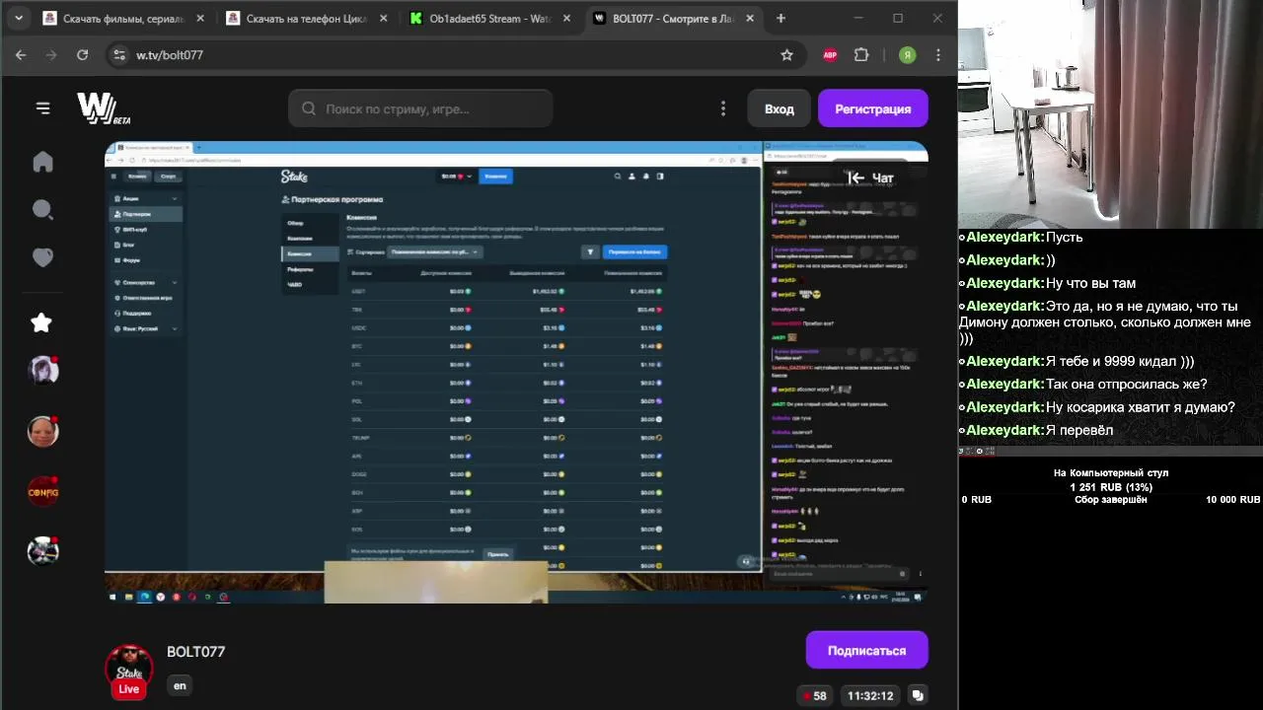Open the site hamburger menu
Screen dimensions: 1263x710
pos(42,108)
